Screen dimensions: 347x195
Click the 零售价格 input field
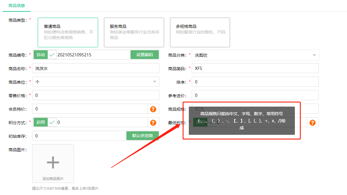(x=95, y=95)
